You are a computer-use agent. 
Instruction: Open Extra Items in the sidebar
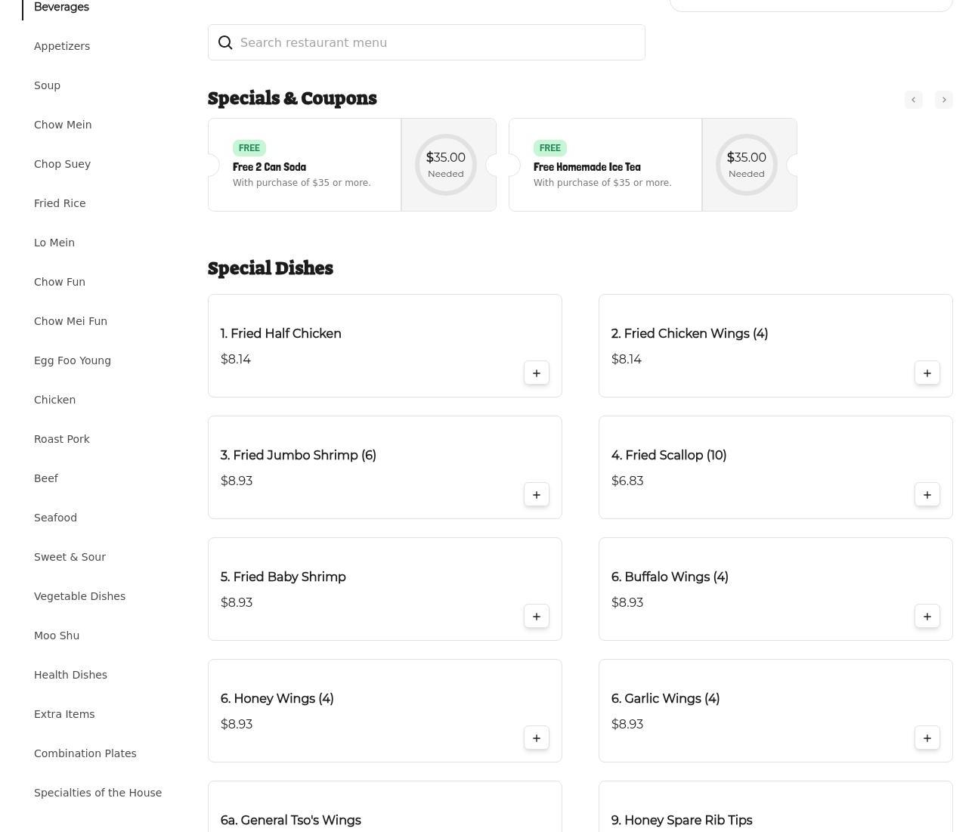(64, 714)
